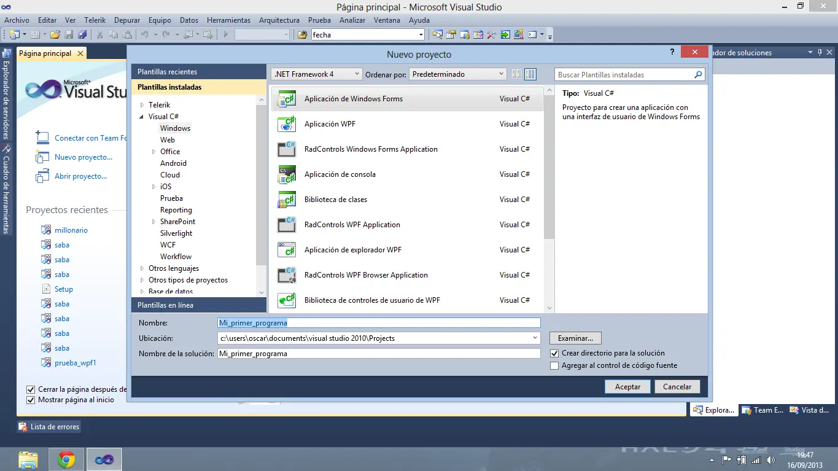Click the Toolbox hammer-and-wrench toolbar icon
838x471 pixels.
[x=491, y=35]
